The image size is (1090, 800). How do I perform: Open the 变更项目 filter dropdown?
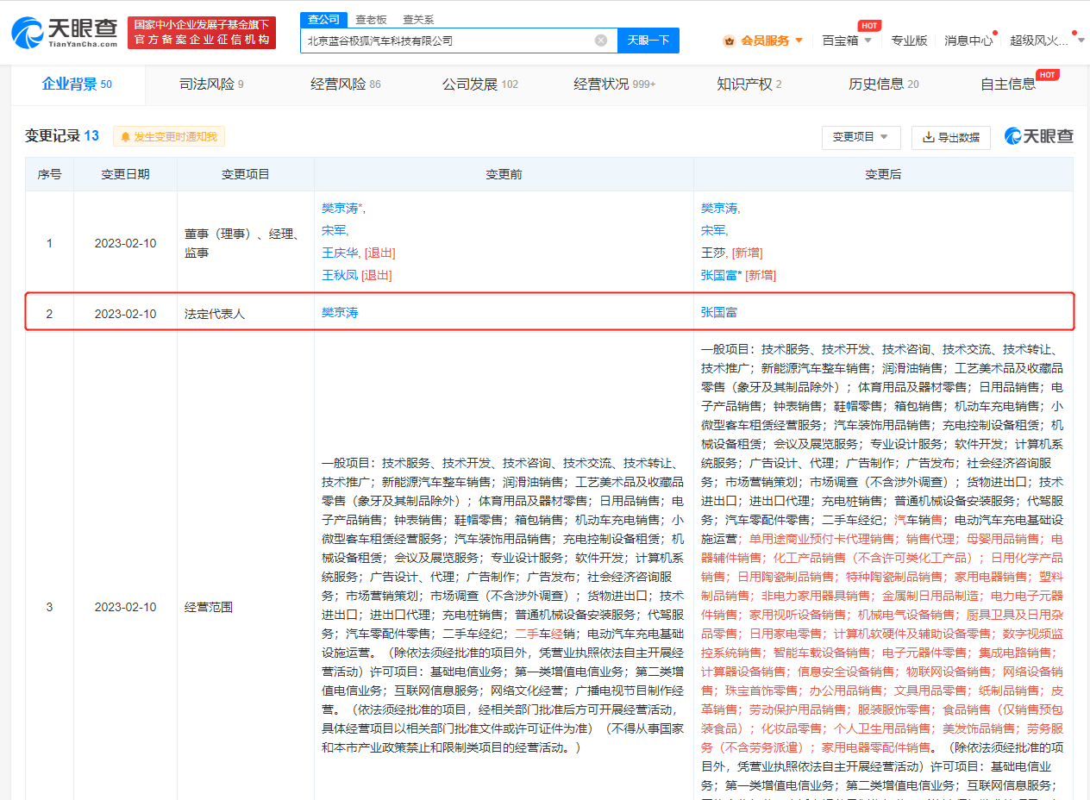tap(861, 137)
